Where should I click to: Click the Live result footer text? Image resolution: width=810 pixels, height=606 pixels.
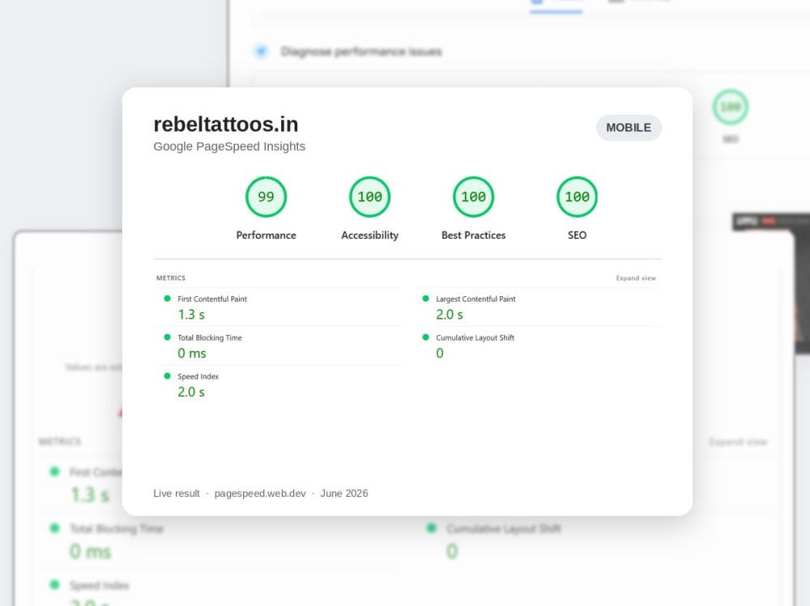pos(176,494)
